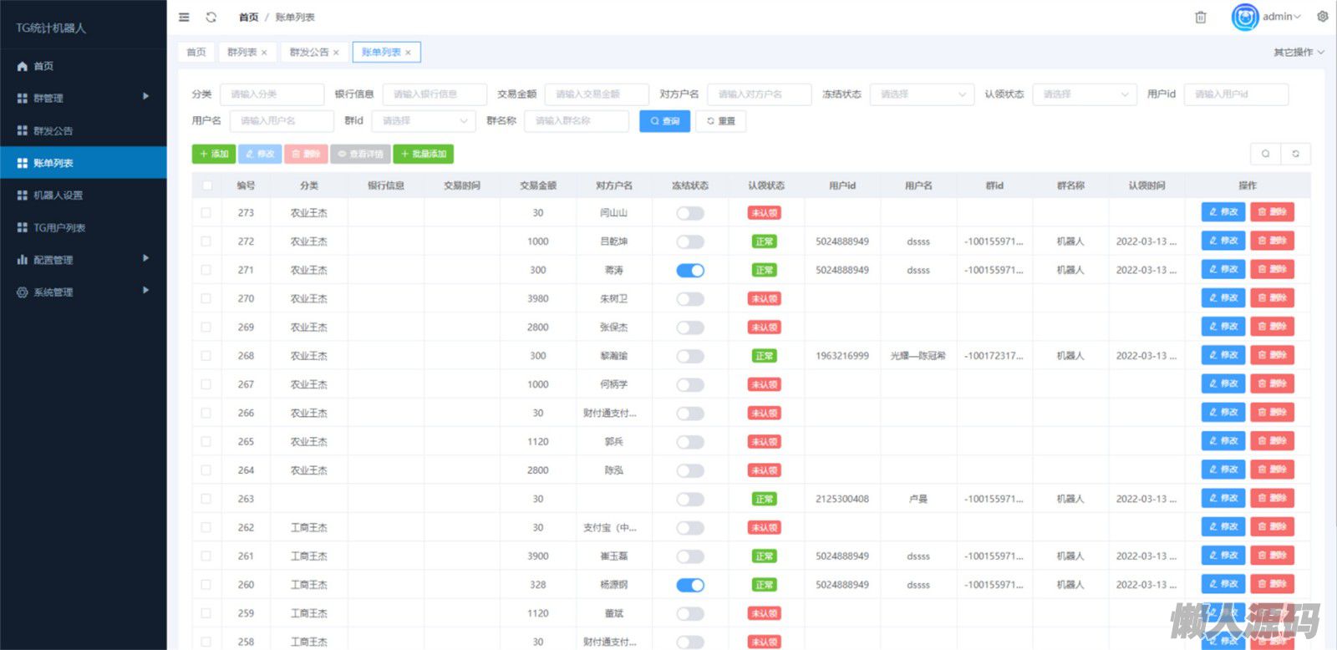Click the red 删除 button for row 270
1337x650 pixels.
pos(1272,298)
